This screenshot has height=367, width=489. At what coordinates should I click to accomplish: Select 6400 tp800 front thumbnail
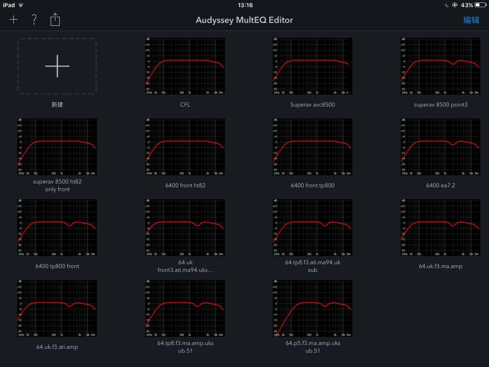coord(57,227)
